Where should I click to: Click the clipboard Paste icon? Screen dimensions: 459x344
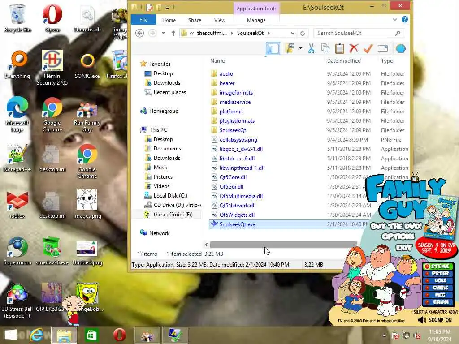(340, 48)
